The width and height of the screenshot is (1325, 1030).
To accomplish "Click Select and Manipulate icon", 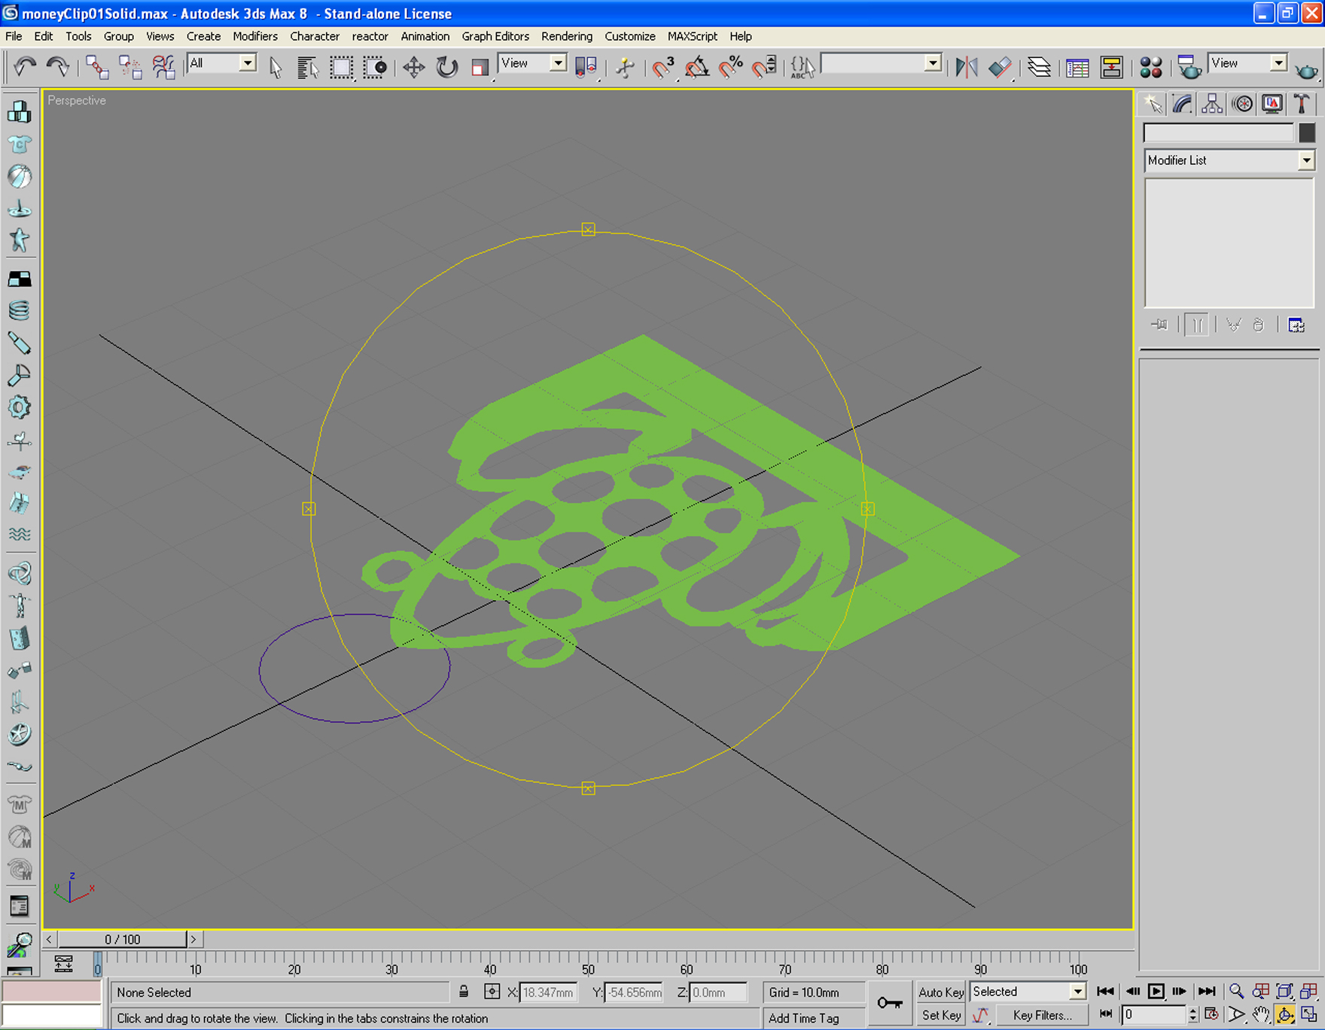I will [625, 67].
